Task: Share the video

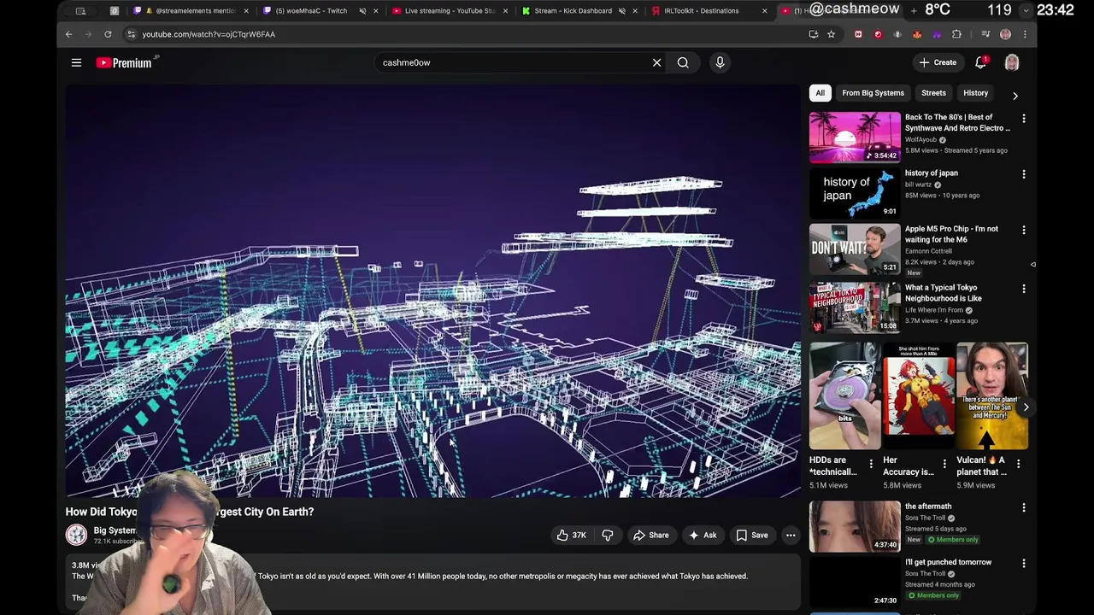Action: coord(650,536)
